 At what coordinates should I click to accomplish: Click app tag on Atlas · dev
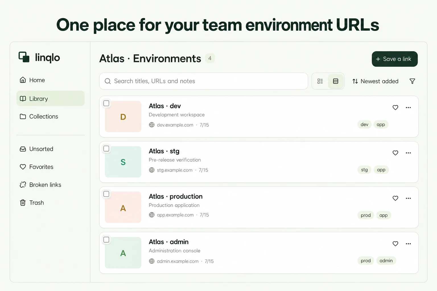pyautogui.click(x=381, y=124)
